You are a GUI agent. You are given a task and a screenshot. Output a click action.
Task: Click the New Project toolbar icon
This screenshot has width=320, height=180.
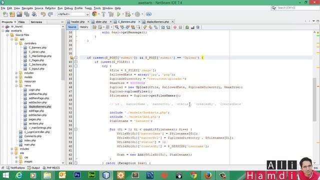tap(12, 14)
